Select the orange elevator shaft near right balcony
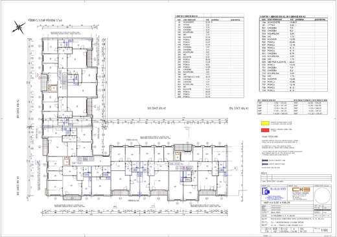 tap(178, 157)
